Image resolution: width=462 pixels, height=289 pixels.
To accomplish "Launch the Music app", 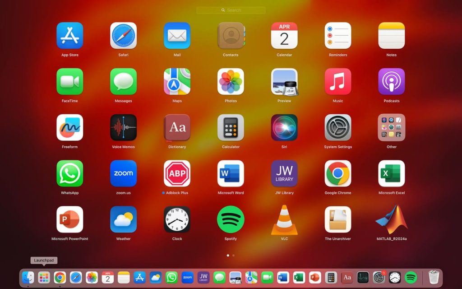I will point(338,81).
